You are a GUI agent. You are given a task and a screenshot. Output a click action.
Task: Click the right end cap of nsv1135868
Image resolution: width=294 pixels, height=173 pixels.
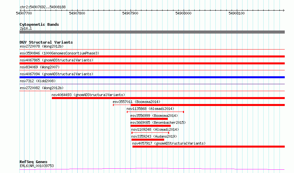click(184, 112)
